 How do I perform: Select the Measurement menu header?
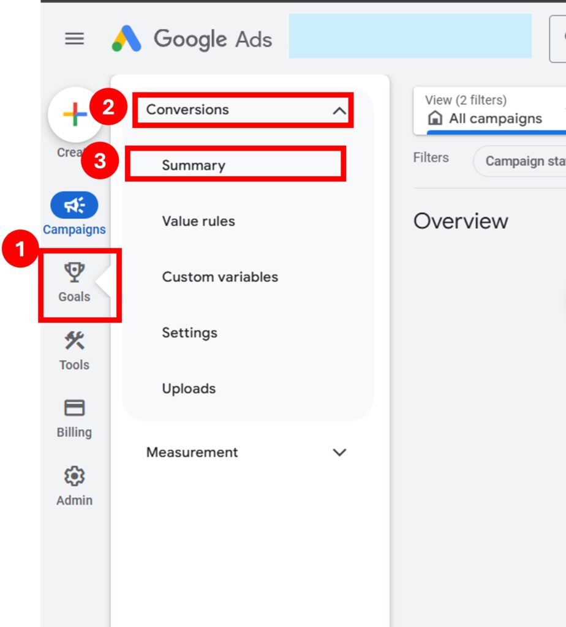click(247, 452)
